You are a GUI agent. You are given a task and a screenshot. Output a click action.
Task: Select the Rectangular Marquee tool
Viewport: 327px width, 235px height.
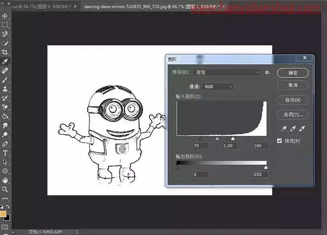tap(5, 25)
